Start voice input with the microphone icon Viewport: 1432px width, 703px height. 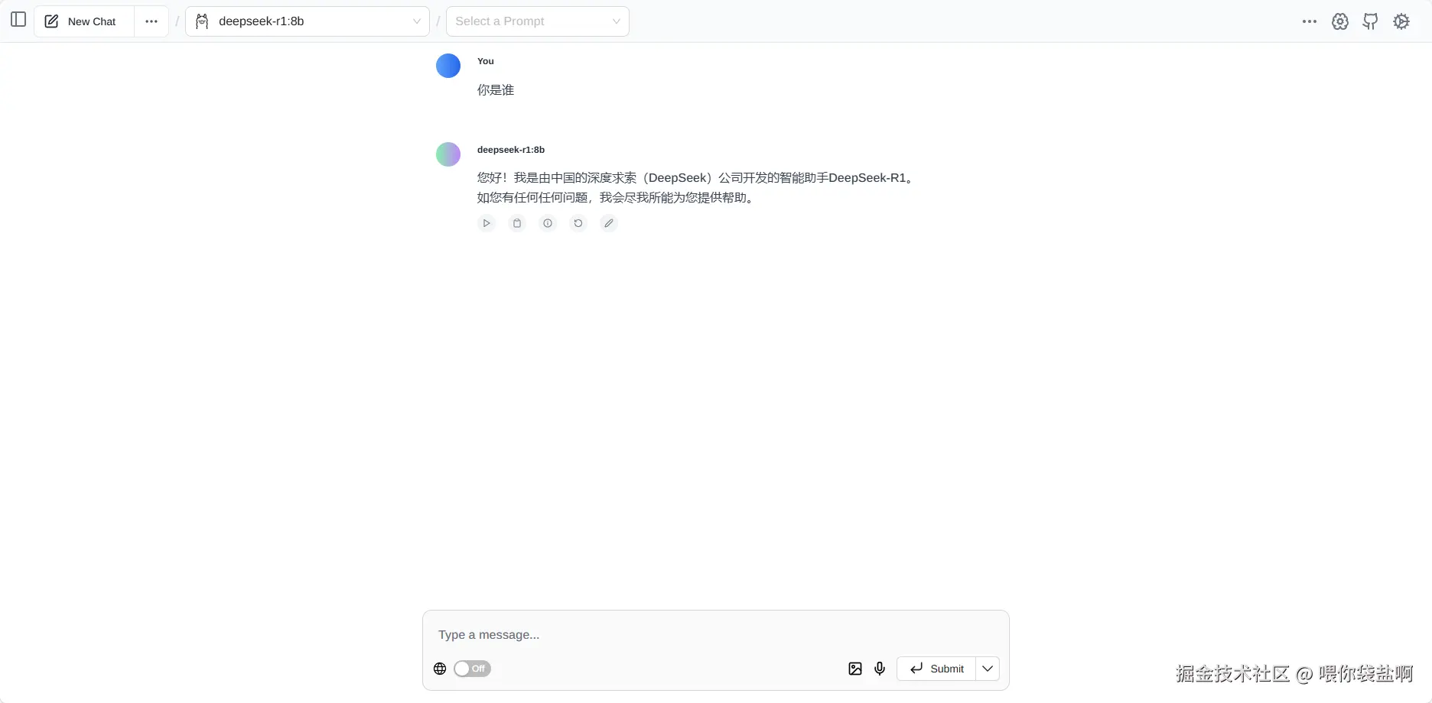pyautogui.click(x=880, y=669)
